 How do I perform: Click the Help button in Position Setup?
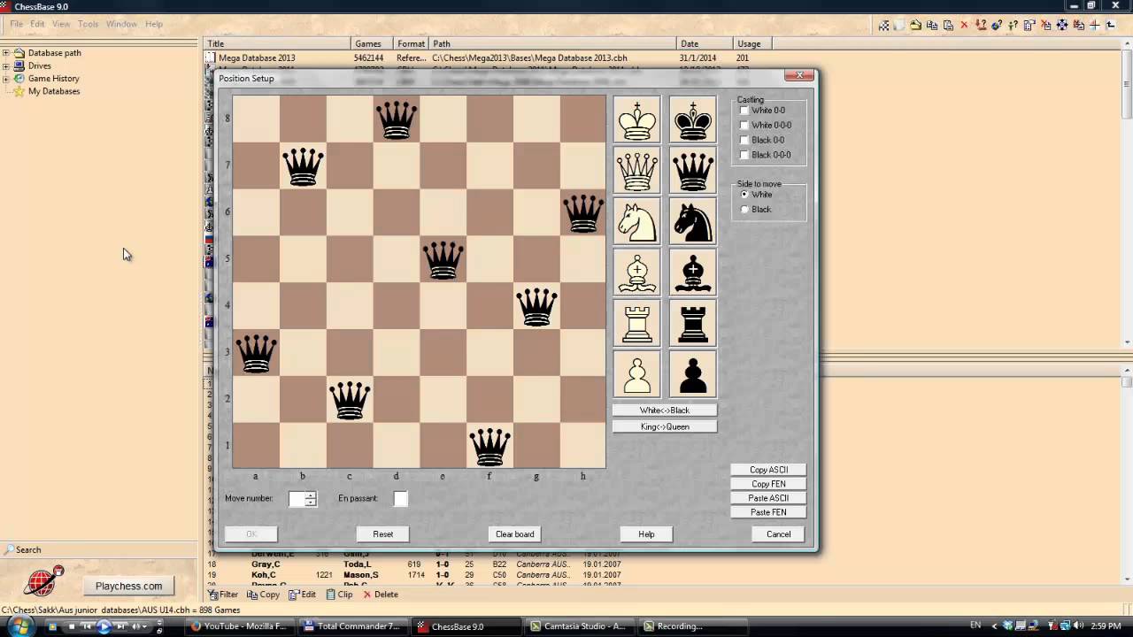tap(647, 534)
